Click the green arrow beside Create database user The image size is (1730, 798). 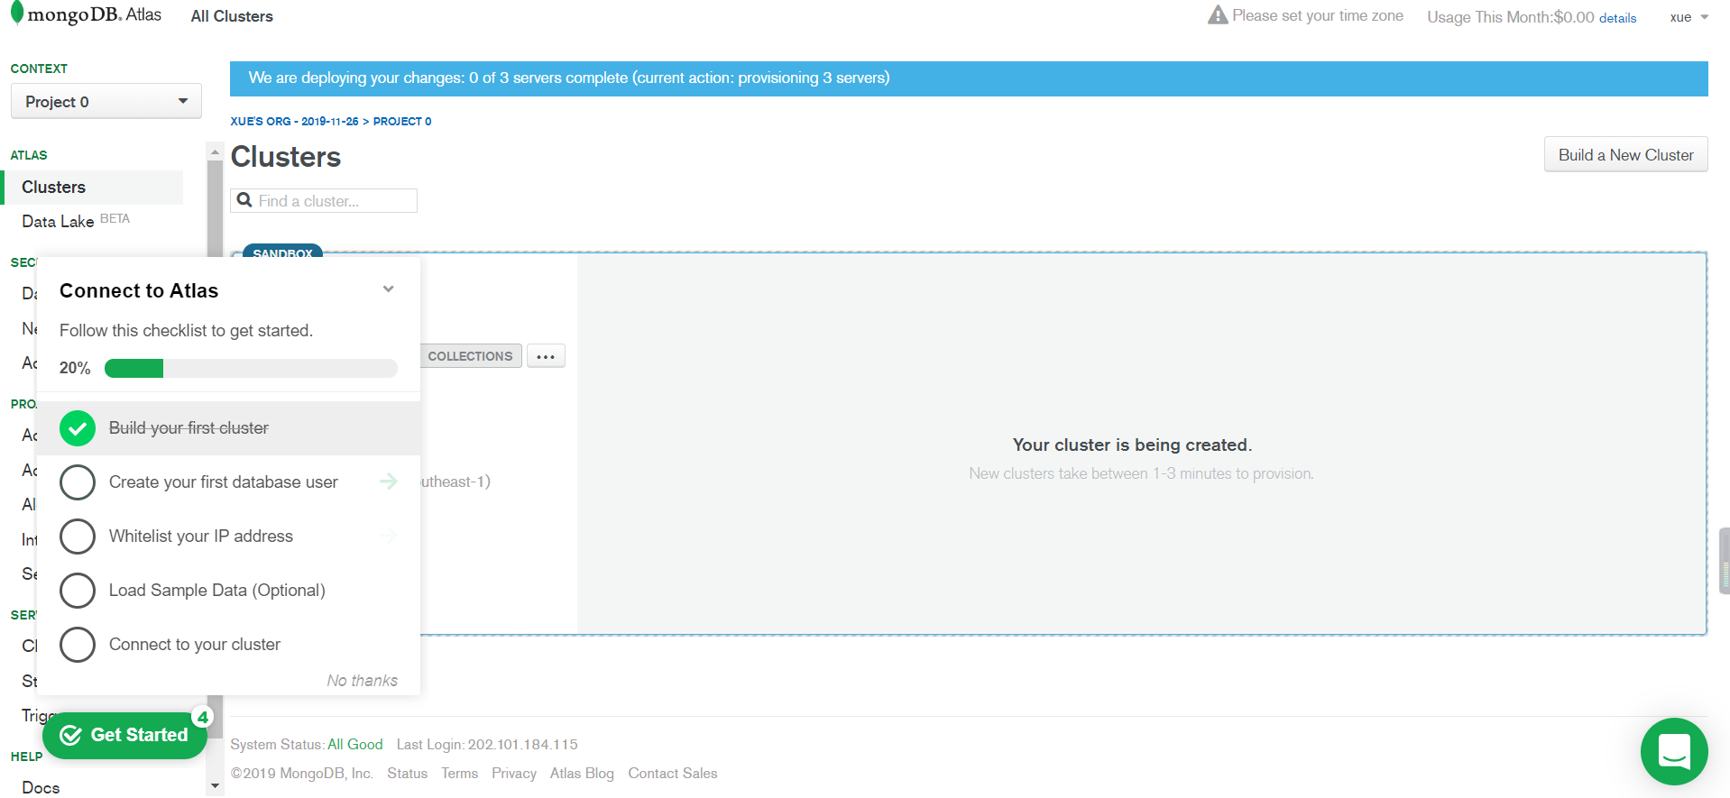tap(389, 482)
